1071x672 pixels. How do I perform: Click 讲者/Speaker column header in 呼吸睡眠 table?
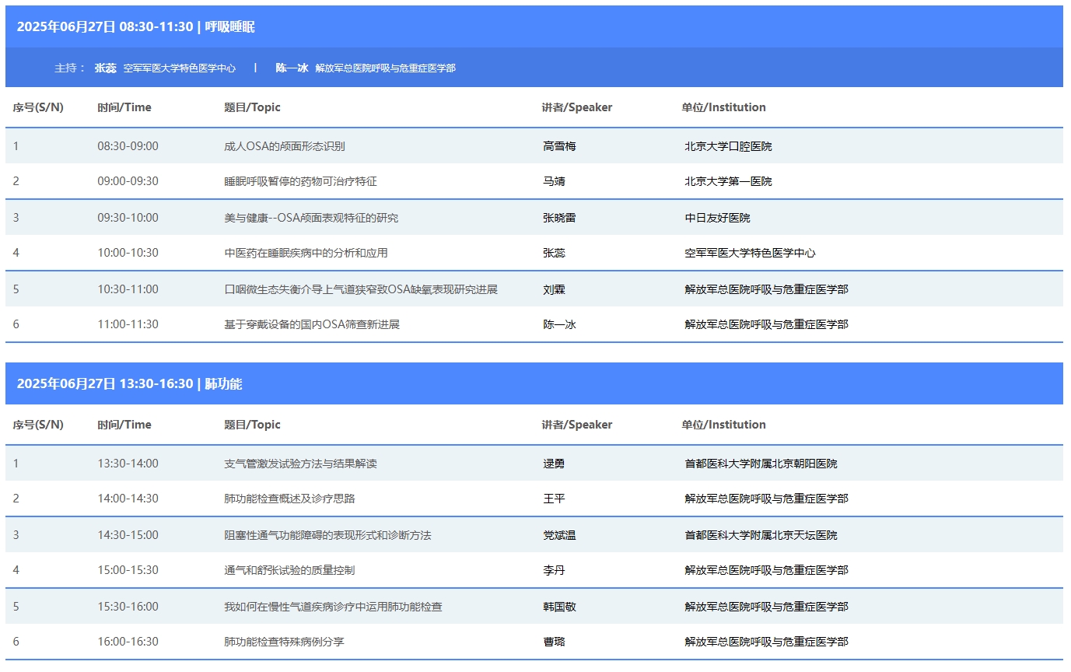tap(577, 107)
